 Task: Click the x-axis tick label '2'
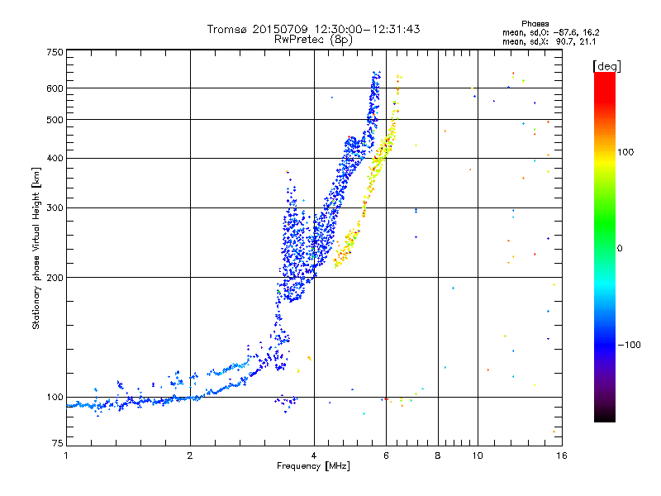tap(190, 455)
